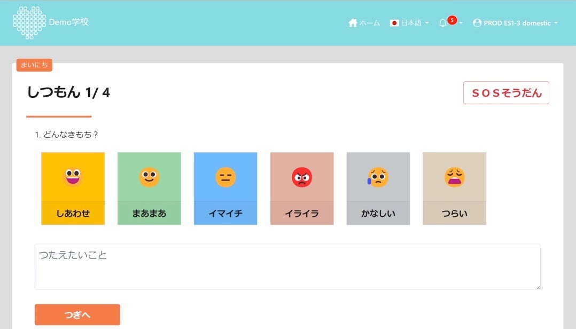Viewport: 576px width, 329px height.
Task: Open the 日本語 language dropdown
Action: point(409,23)
